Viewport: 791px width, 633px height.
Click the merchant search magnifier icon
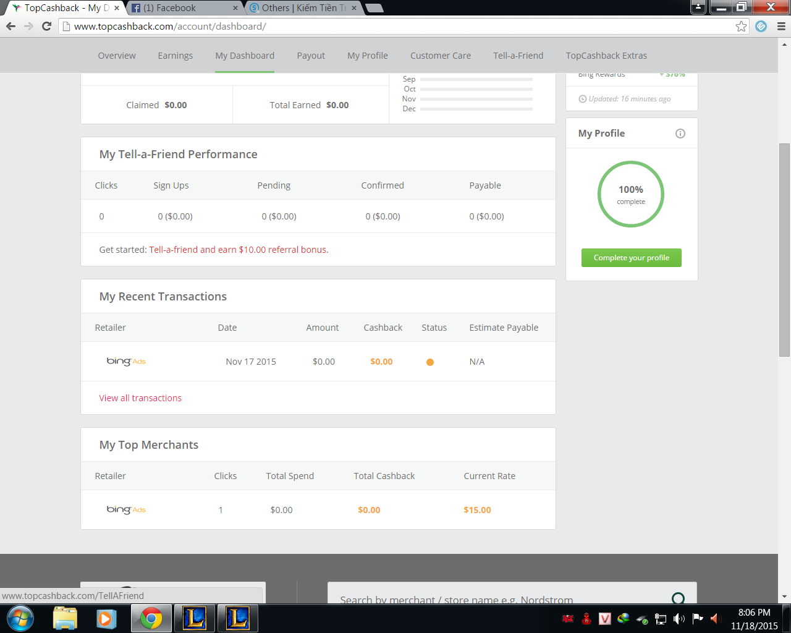(x=678, y=598)
